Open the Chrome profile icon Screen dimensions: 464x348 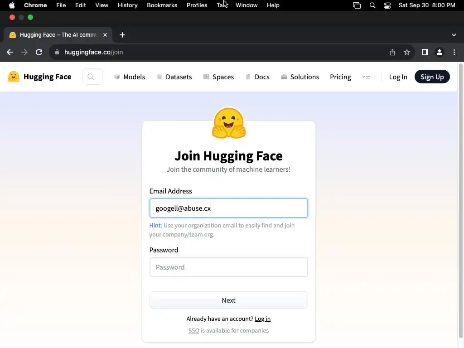[x=440, y=52]
